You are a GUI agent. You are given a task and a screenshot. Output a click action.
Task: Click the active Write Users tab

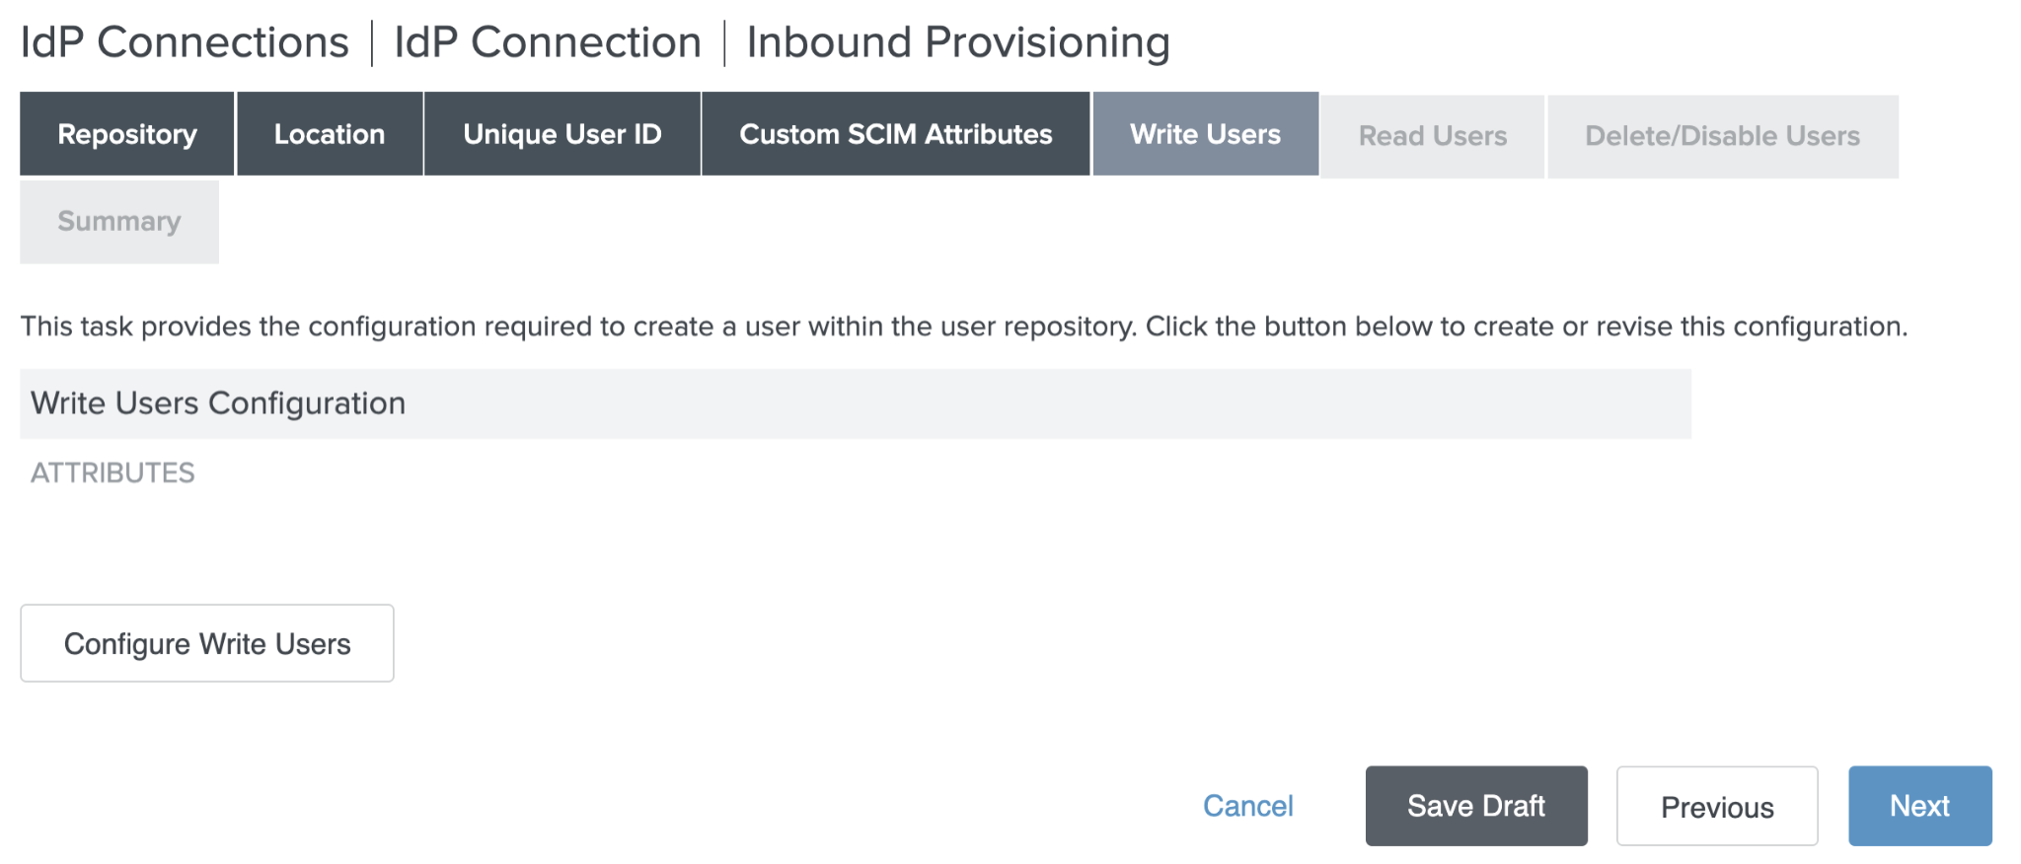pos(1205,134)
